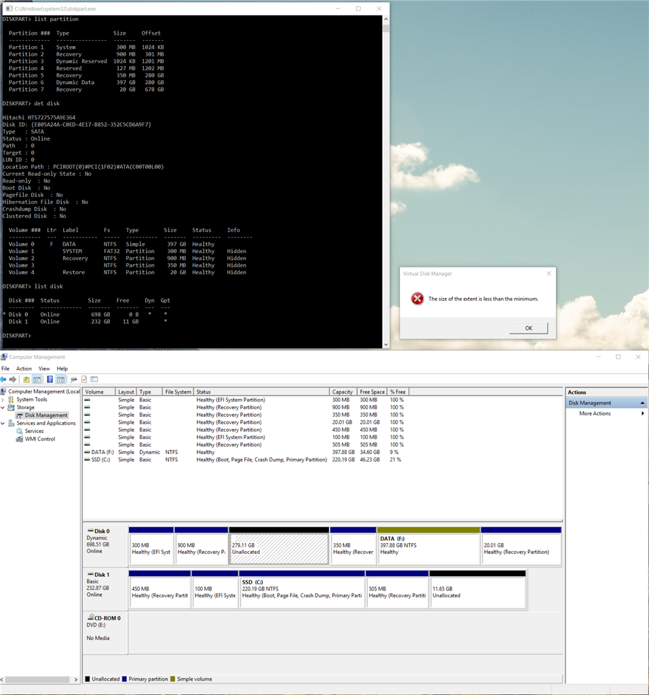Click the Disk Management header in Actions pane
Viewport: 649px width, 695px height.
(606, 403)
